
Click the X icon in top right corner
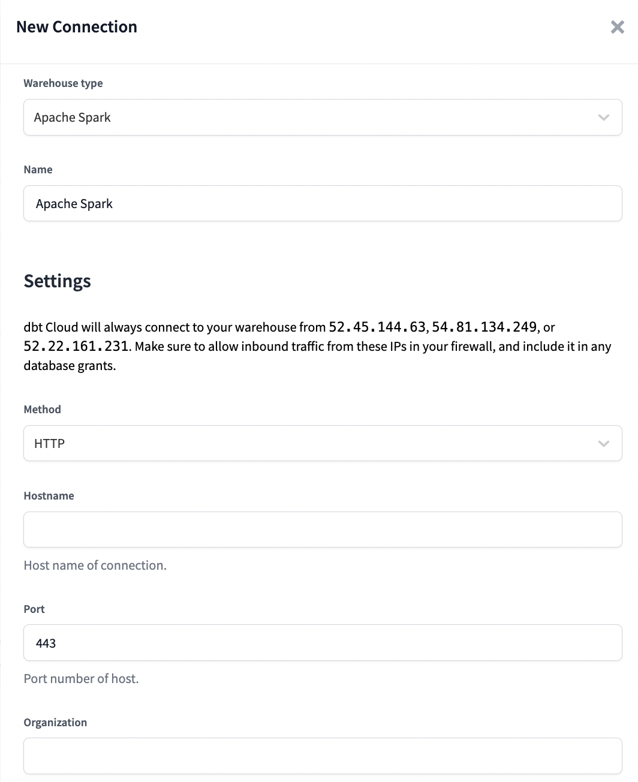pyautogui.click(x=617, y=27)
